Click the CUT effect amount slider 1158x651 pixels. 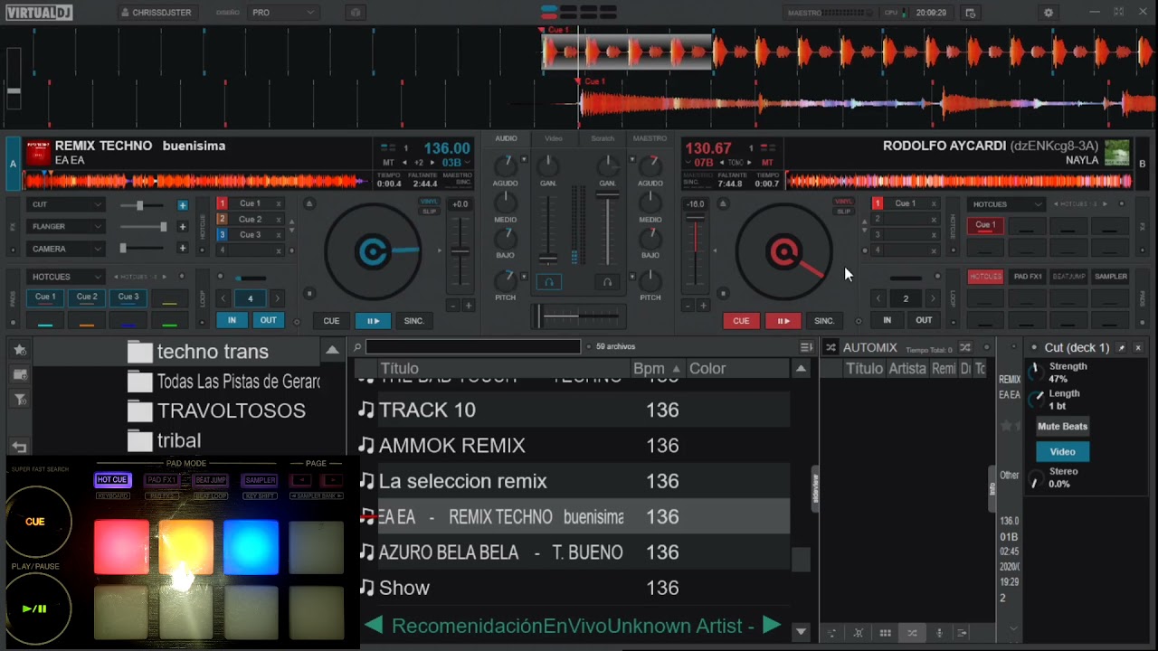click(x=139, y=205)
